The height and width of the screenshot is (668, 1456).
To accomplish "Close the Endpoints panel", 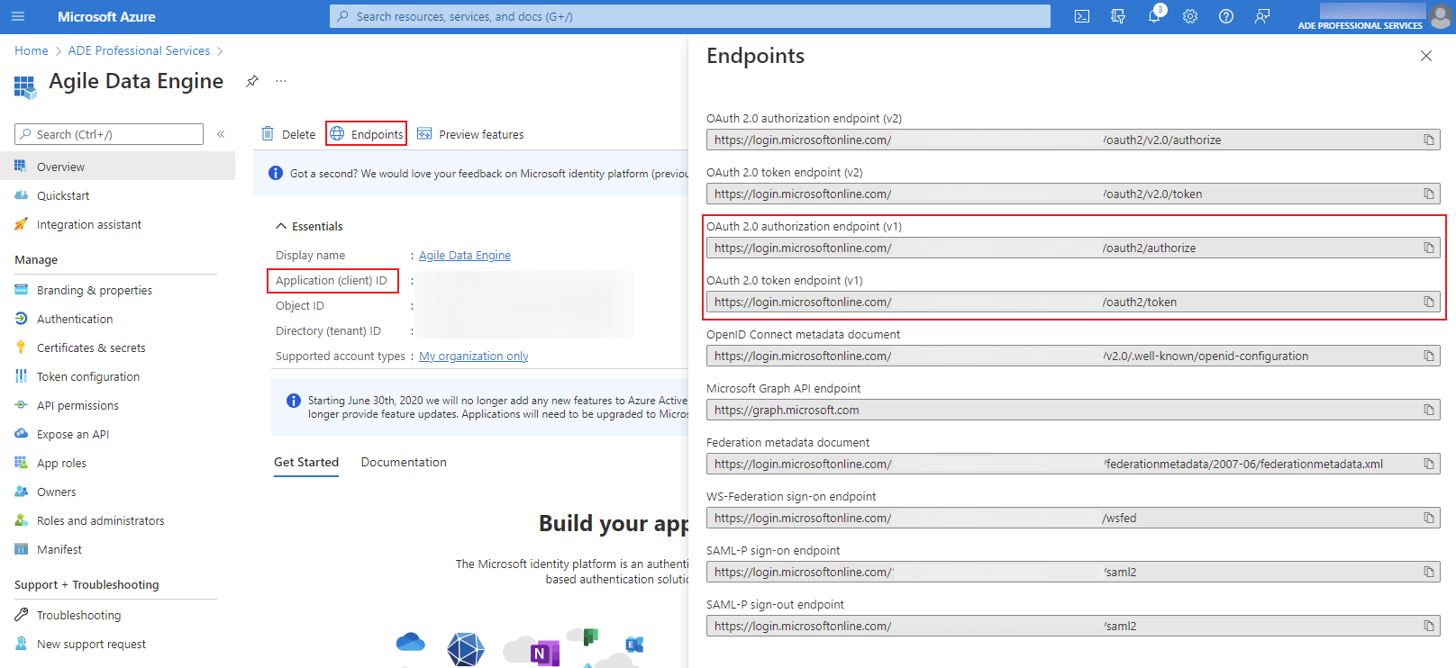I will (x=1425, y=56).
